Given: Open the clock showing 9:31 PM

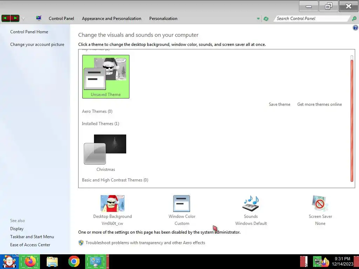Looking at the screenshot, I should click(x=342, y=261).
